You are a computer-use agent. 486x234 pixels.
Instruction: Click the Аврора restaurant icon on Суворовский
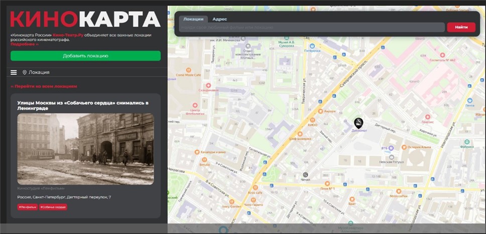[320, 111]
